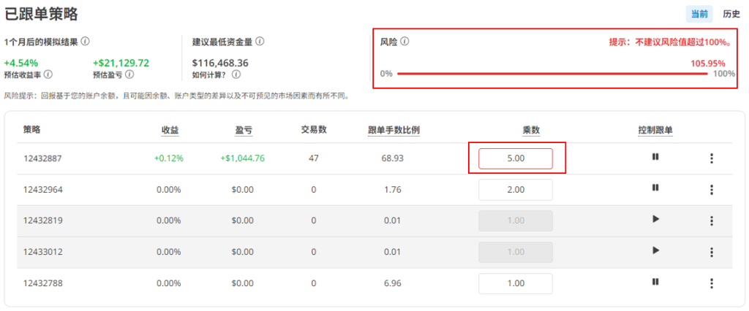Switch to the 历史 tab
749x311 pixels.
click(x=731, y=14)
